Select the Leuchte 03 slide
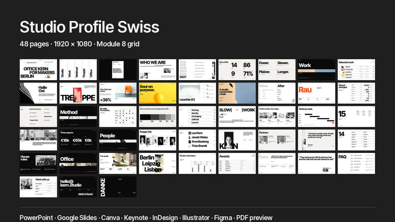 coord(197,93)
